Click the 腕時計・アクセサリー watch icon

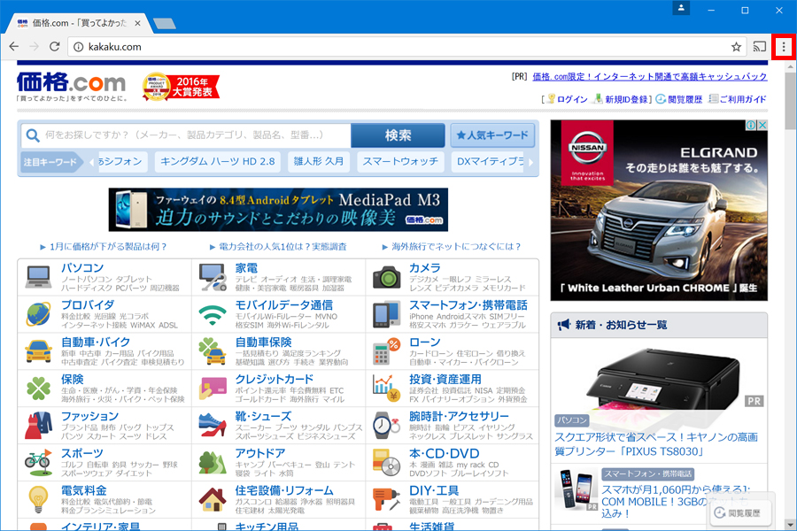[387, 426]
